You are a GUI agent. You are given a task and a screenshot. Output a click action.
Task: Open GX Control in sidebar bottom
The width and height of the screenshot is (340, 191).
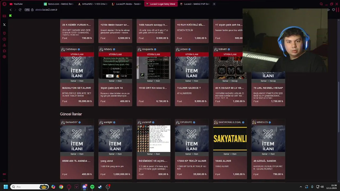point(4,174)
